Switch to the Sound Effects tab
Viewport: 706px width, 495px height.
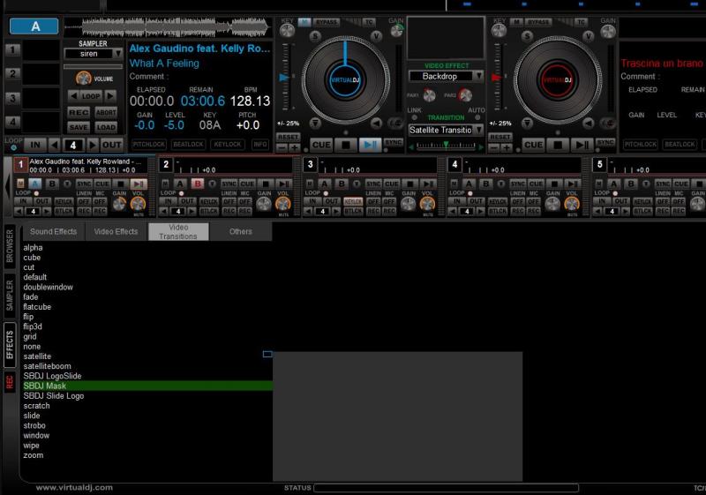coord(54,231)
